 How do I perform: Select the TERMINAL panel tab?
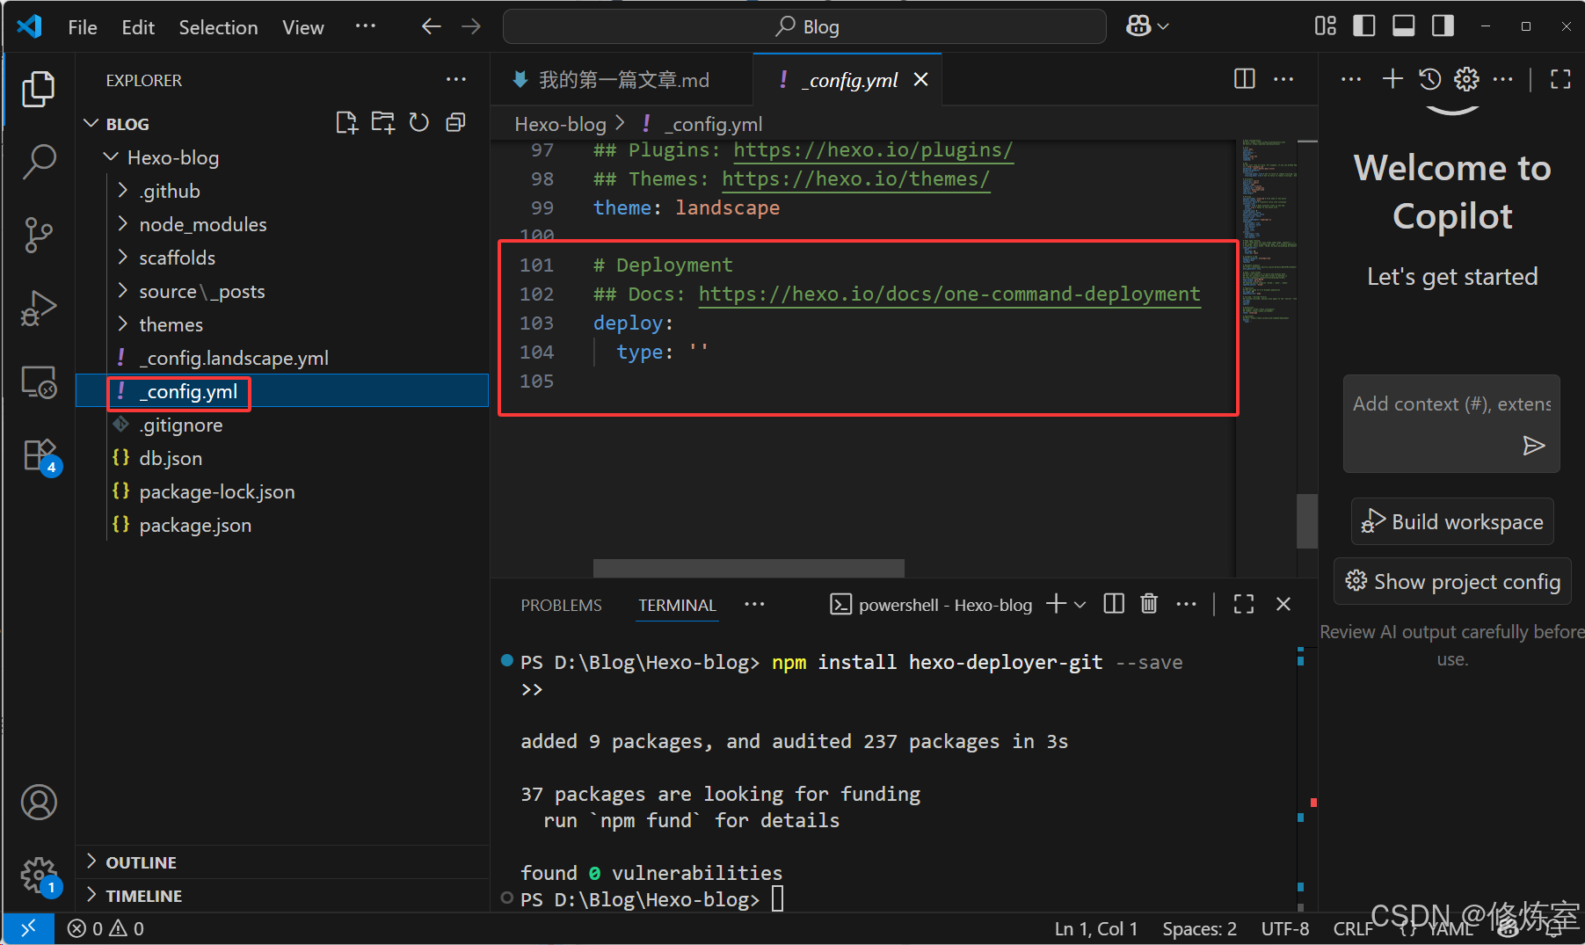pos(677,606)
